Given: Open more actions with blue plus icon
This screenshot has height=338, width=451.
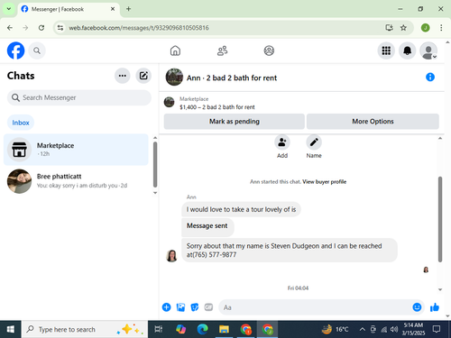Looking at the screenshot, I should [x=167, y=307].
